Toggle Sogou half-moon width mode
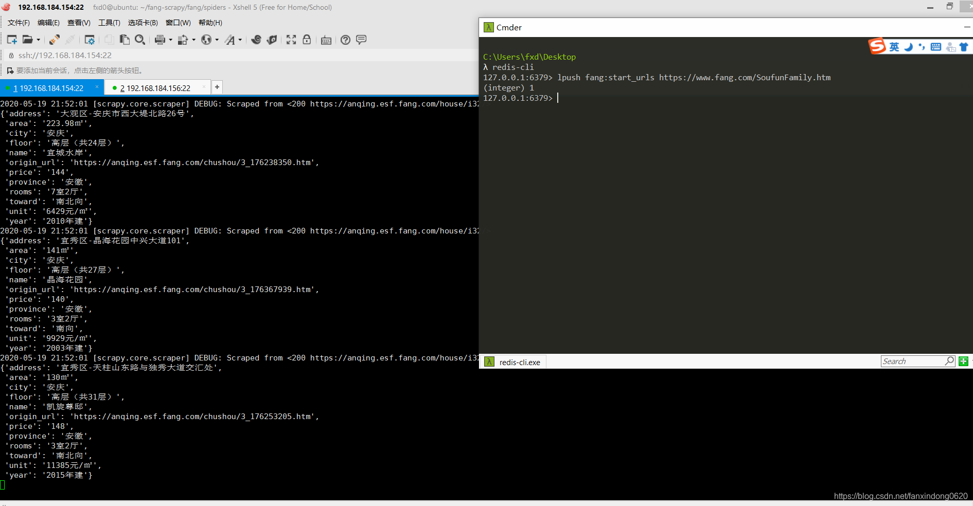This screenshot has width=973, height=506. tap(909, 47)
